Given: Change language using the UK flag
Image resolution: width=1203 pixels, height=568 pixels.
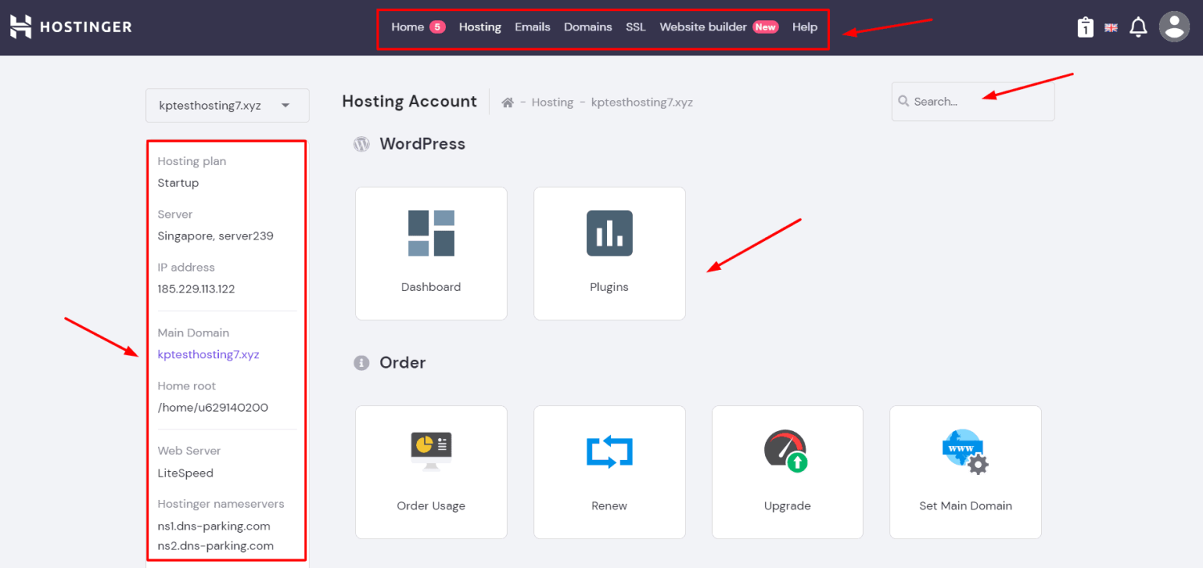Looking at the screenshot, I should [x=1111, y=27].
